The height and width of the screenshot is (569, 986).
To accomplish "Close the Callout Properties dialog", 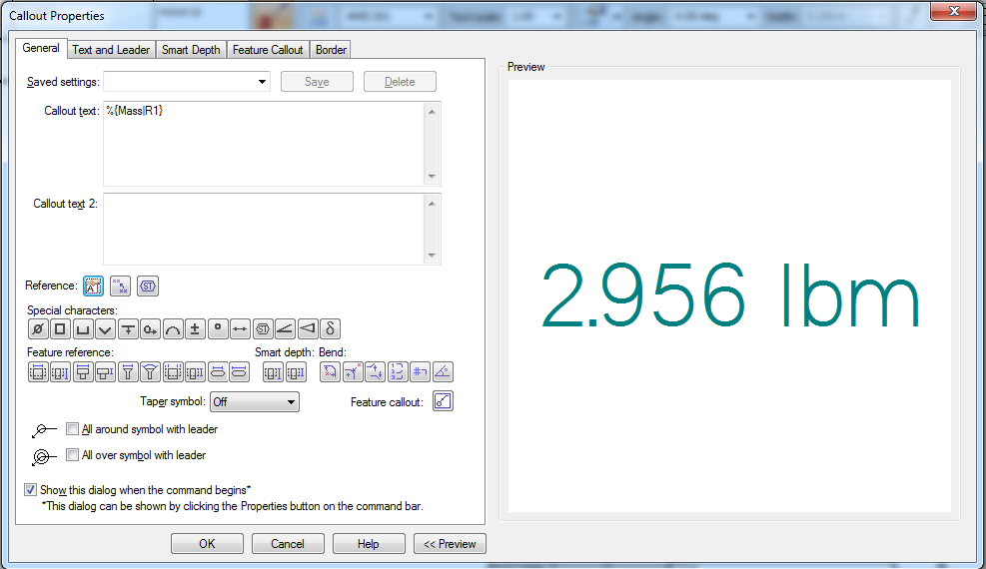I will (953, 11).
